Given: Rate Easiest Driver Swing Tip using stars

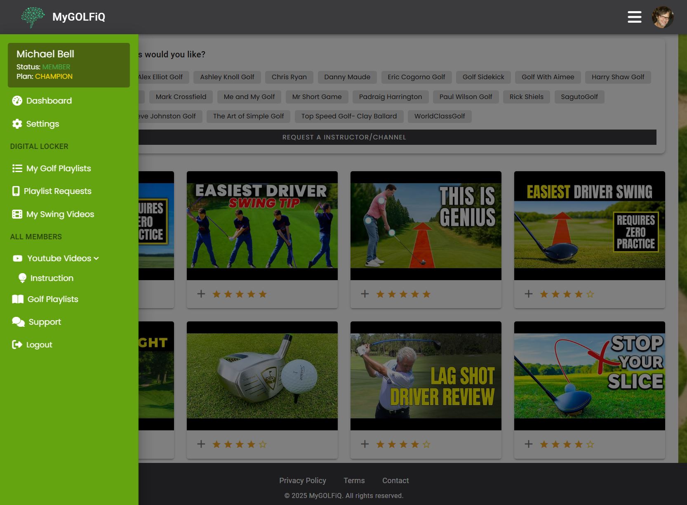Looking at the screenshot, I should point(240,294).
